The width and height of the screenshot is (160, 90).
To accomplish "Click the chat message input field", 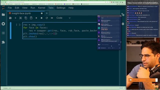I will coord(109,44).
